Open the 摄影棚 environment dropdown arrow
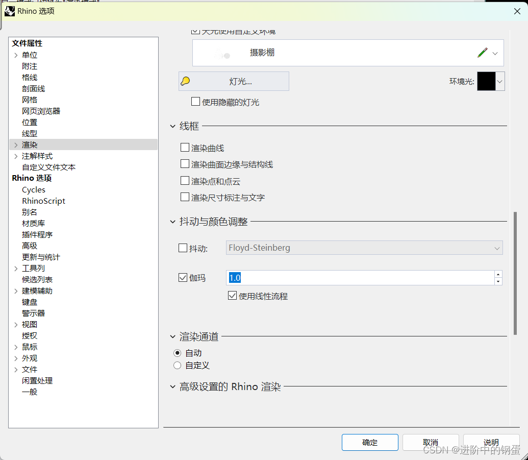The image size is (528, 460). [495, 53]
